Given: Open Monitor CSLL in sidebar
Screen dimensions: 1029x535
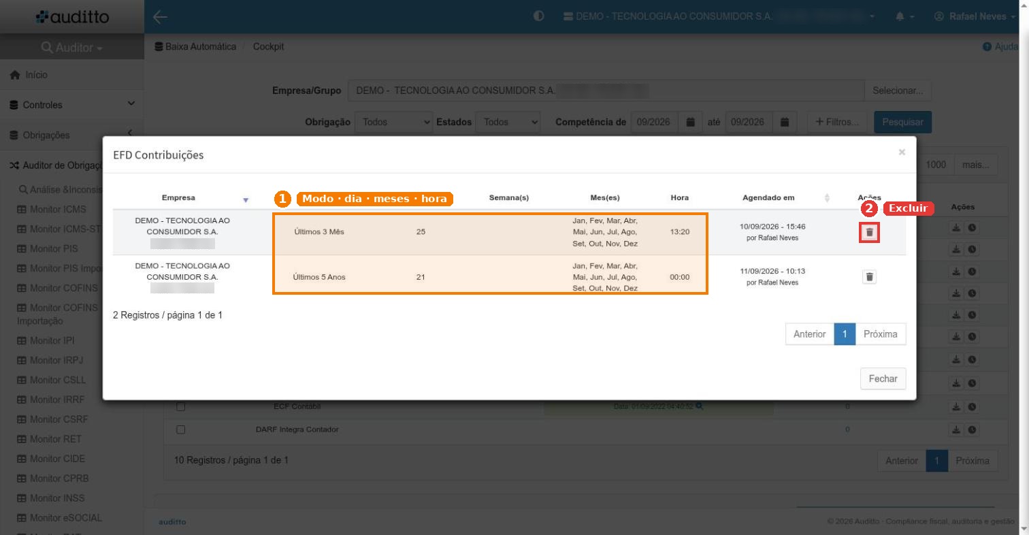Looking at the screenshot, I should tap(52, 380).
